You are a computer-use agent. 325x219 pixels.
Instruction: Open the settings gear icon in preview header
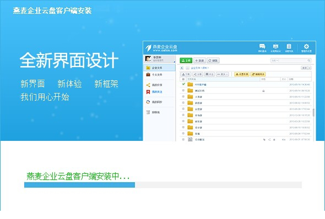(306, 46)
